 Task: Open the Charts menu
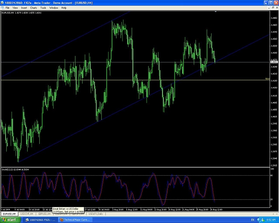[x=33, y=8]
